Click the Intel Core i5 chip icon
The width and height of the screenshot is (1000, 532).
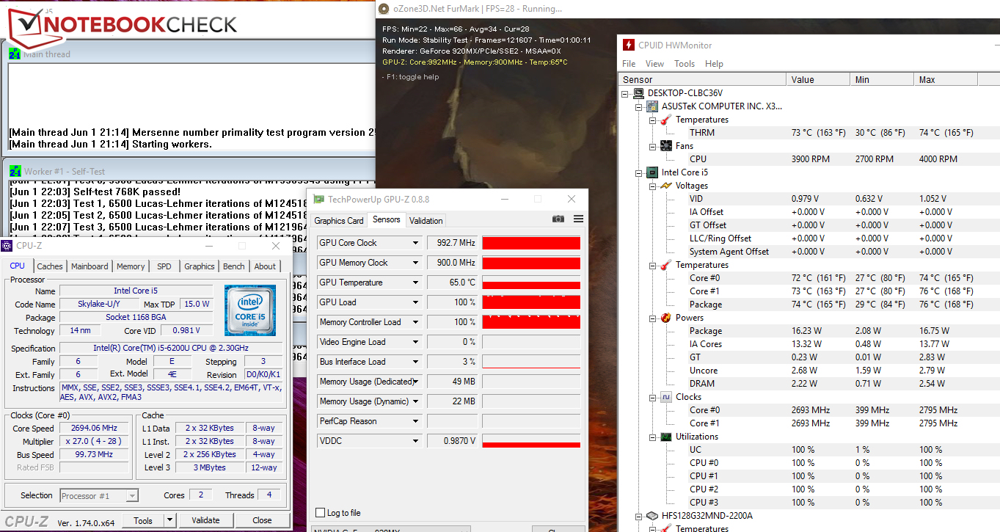[653, 172]
